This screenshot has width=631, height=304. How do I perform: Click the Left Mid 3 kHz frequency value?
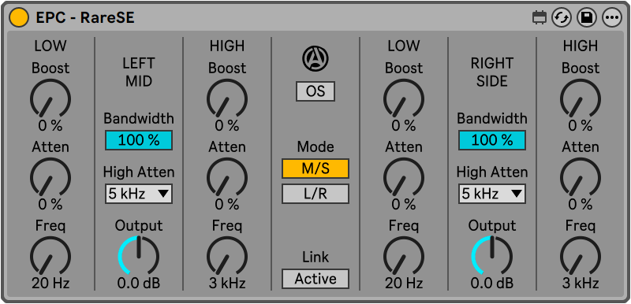click(227, 284)
